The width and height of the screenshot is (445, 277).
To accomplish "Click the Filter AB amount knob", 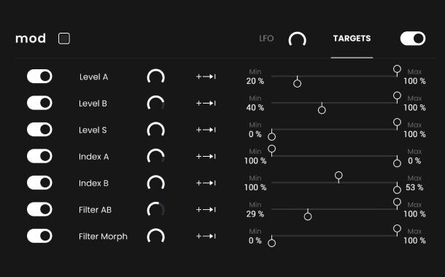I will [x=156, y=210].
